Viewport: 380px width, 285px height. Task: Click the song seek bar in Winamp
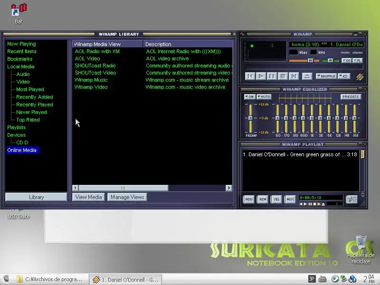(x=304, y=67)
